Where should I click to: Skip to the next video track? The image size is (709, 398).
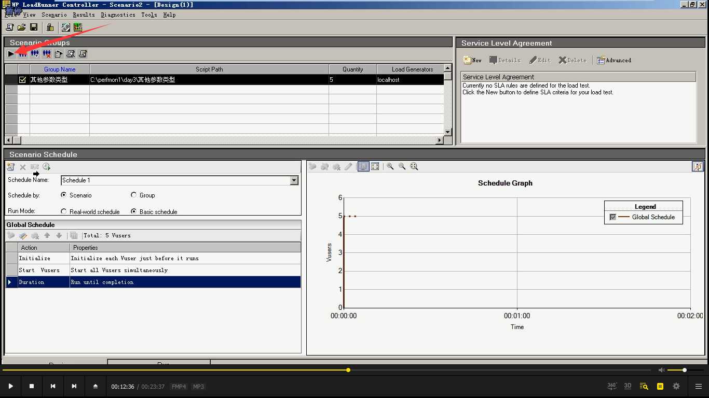(74, 386)
